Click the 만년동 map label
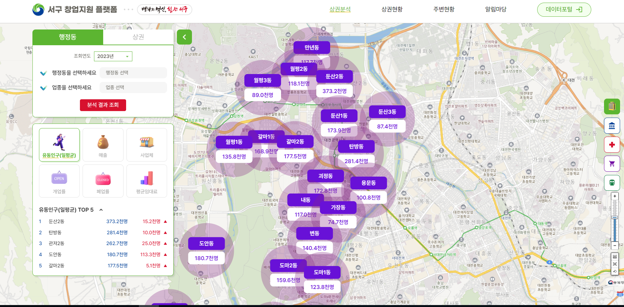Image resolution: width=624 pixels, height=307 pixels. [x=312, y=48]
